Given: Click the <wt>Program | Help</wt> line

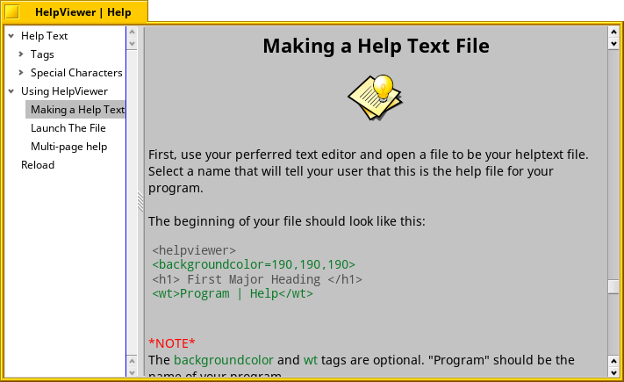Looking at the screenshot, I should tap(233, 293).
